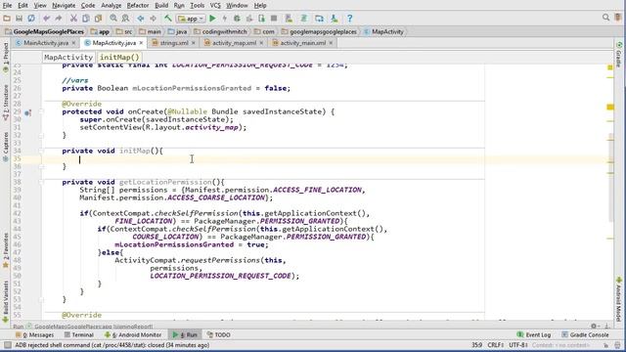Open the Analyze menu
Image resolution: width=626 pixels, height=352 pixels.
(111, 6)
